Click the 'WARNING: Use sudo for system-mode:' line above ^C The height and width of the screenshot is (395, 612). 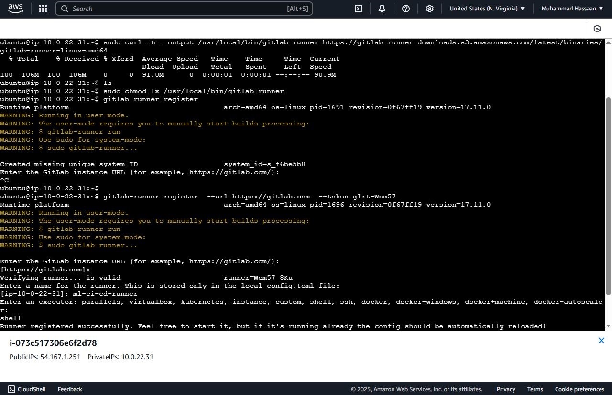click(73, 140)
